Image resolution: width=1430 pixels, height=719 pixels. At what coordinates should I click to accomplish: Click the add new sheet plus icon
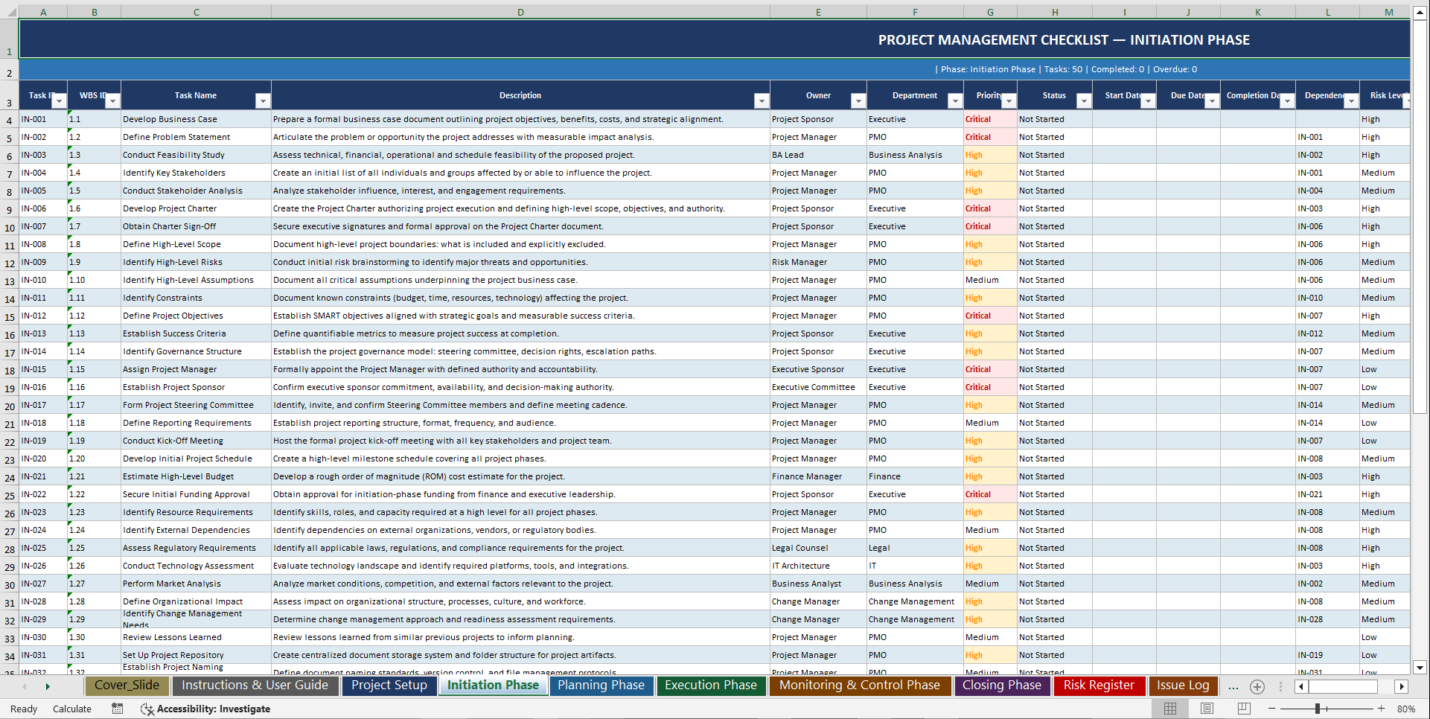tap(1257, 687)
